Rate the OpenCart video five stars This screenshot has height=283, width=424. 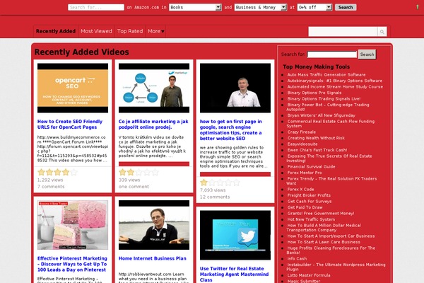click(73, 172)
